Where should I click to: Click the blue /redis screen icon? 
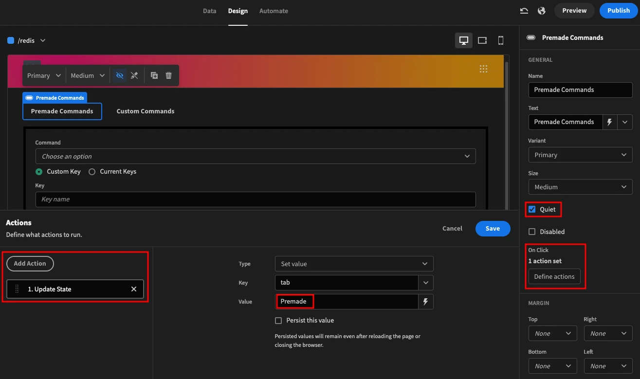[11, 40]
